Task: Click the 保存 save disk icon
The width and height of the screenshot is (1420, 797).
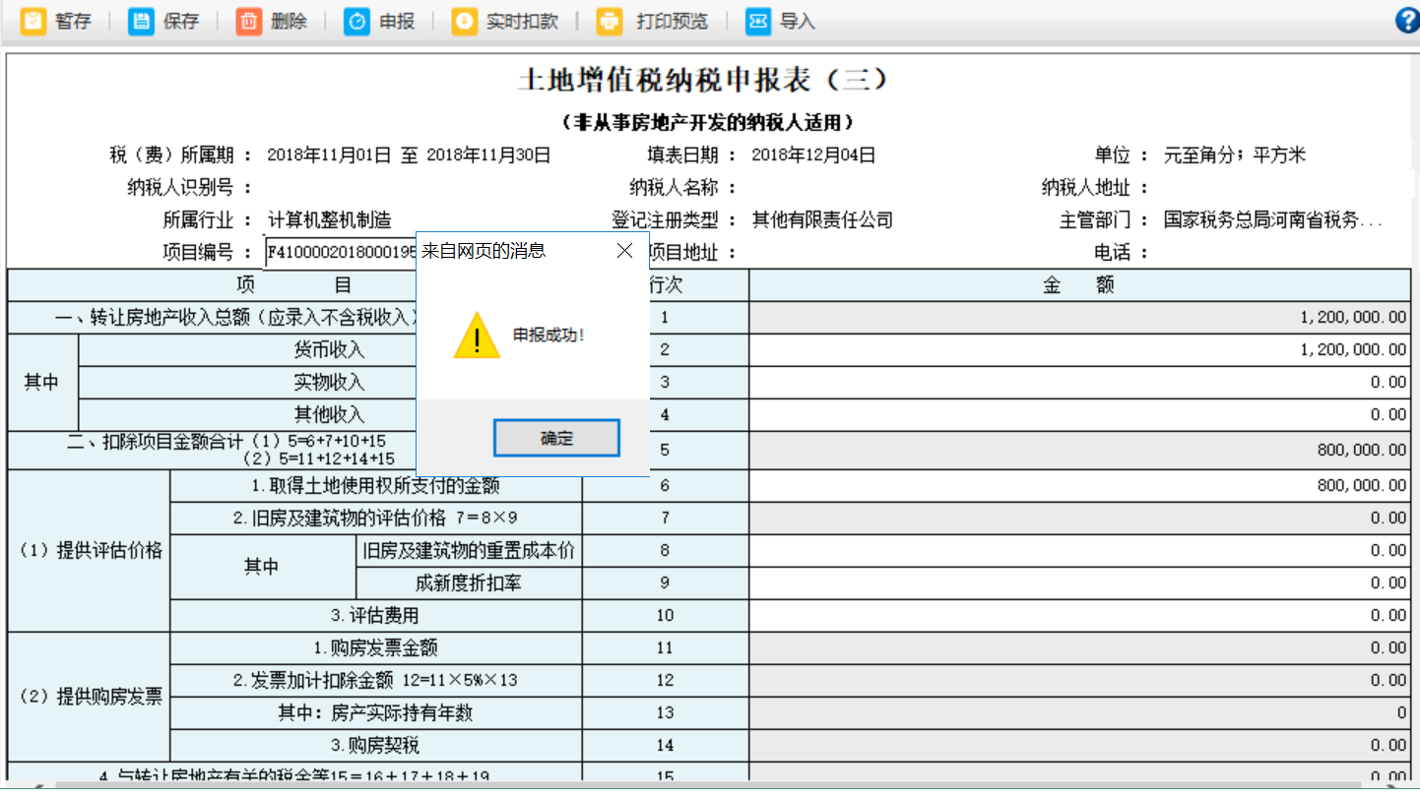Action: click(142, 22)
